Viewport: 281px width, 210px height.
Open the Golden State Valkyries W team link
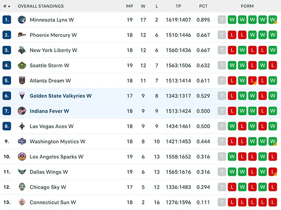[x=60, y=96]
